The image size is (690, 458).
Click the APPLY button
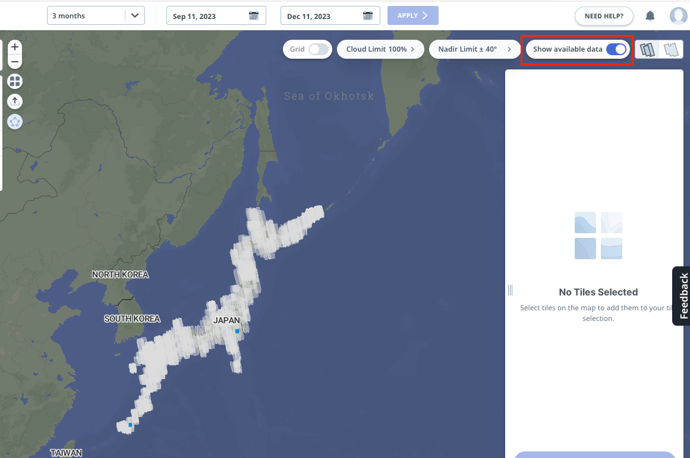(412, 16)
